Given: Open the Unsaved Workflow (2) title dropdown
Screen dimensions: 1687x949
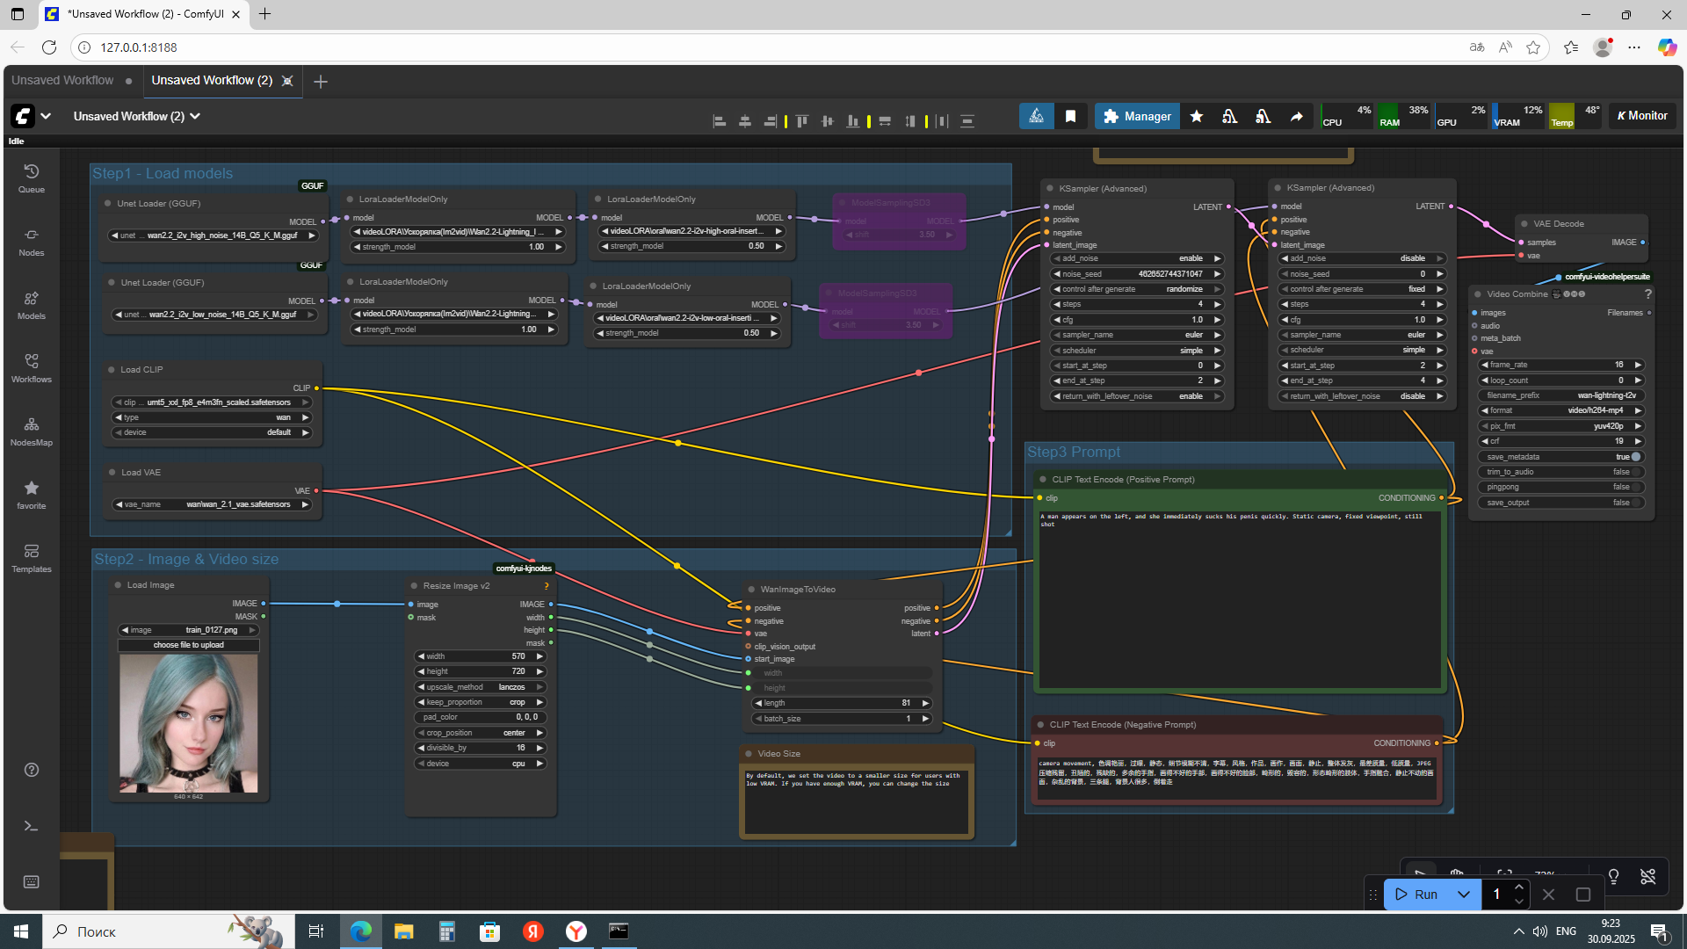Looking at the screenshot, I should coord(195,116).
